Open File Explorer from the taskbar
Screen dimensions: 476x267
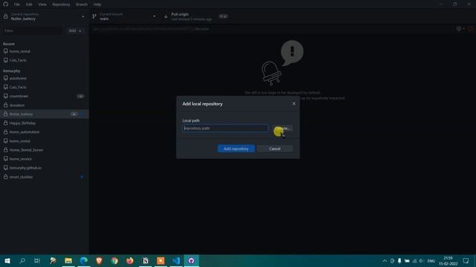tap(68, 260)
